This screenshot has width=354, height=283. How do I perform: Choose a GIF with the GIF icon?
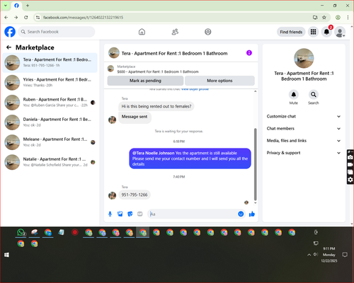(x=140, y=214)
